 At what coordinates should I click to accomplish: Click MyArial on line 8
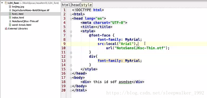coord(132,39)
